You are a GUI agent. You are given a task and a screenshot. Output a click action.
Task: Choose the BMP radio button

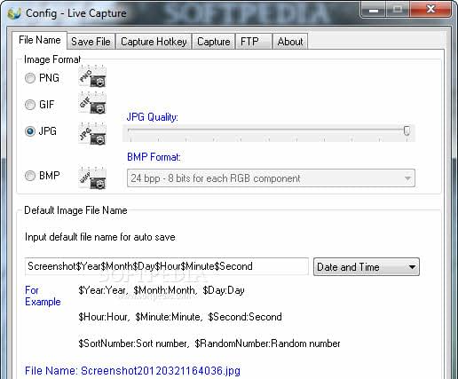[x=30, y=176]
